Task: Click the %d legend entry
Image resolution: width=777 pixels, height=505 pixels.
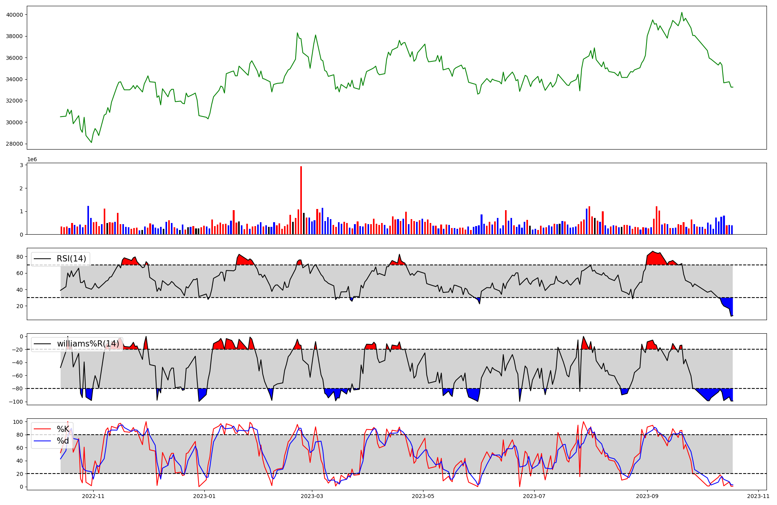Action: 63,441
